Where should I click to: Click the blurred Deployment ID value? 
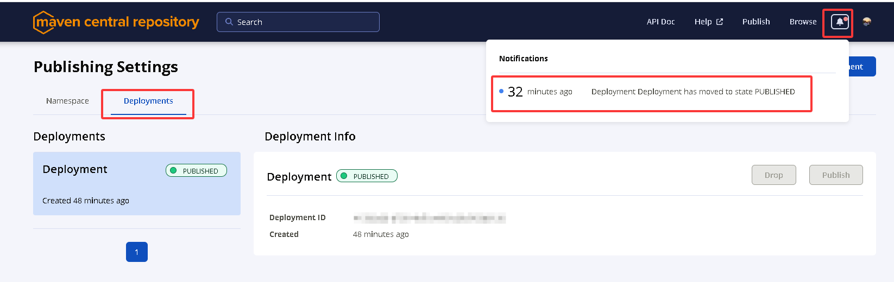coord(429,218)
